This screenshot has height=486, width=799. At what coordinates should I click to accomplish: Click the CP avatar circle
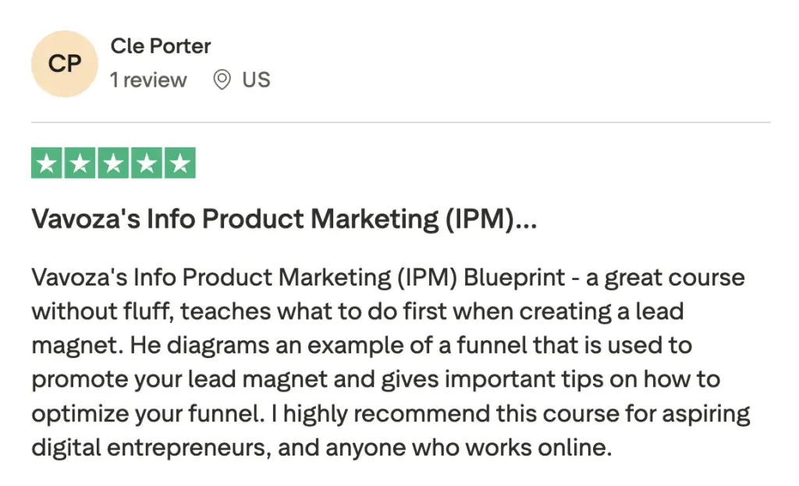[x=66, y=63]
